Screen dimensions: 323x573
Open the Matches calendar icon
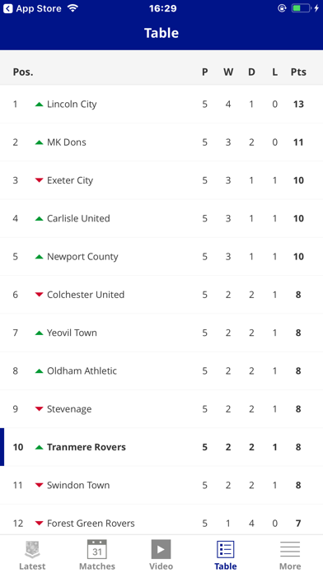tap(97, 549)
